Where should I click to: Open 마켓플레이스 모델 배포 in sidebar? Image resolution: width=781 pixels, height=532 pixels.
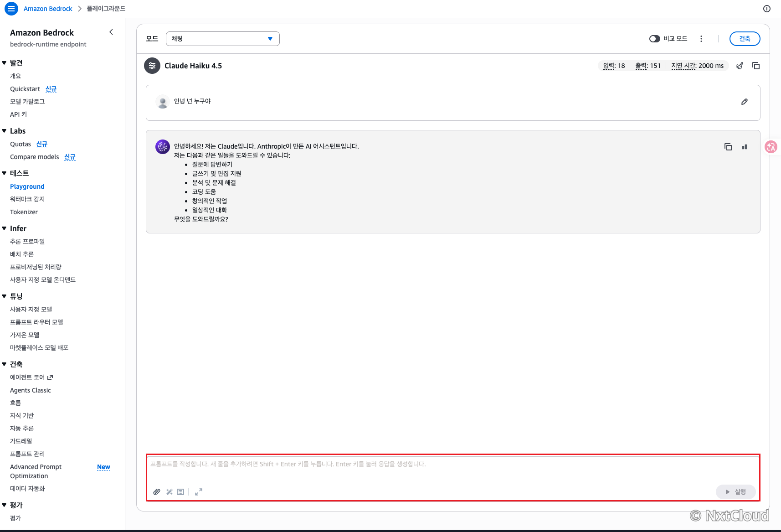39,348
